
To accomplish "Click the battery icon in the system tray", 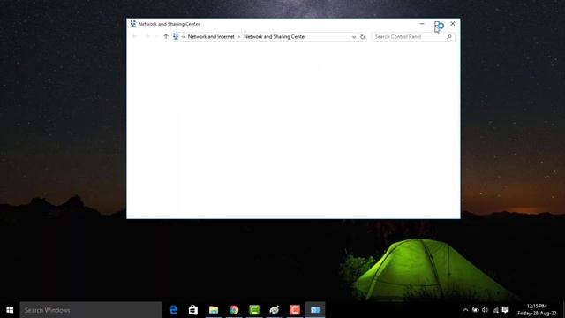I will (476, 310).
